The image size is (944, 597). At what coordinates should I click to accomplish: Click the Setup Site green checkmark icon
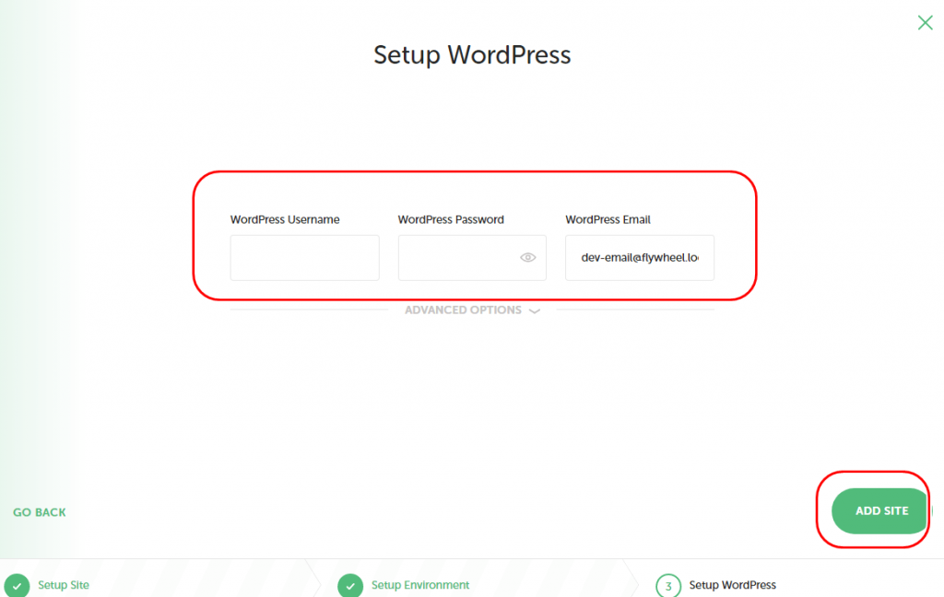click(17, 585)
